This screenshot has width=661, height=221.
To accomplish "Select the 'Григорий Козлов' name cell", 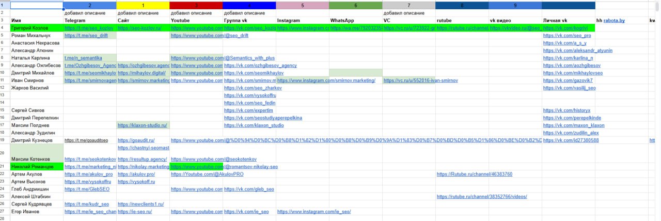I will 37,27.
